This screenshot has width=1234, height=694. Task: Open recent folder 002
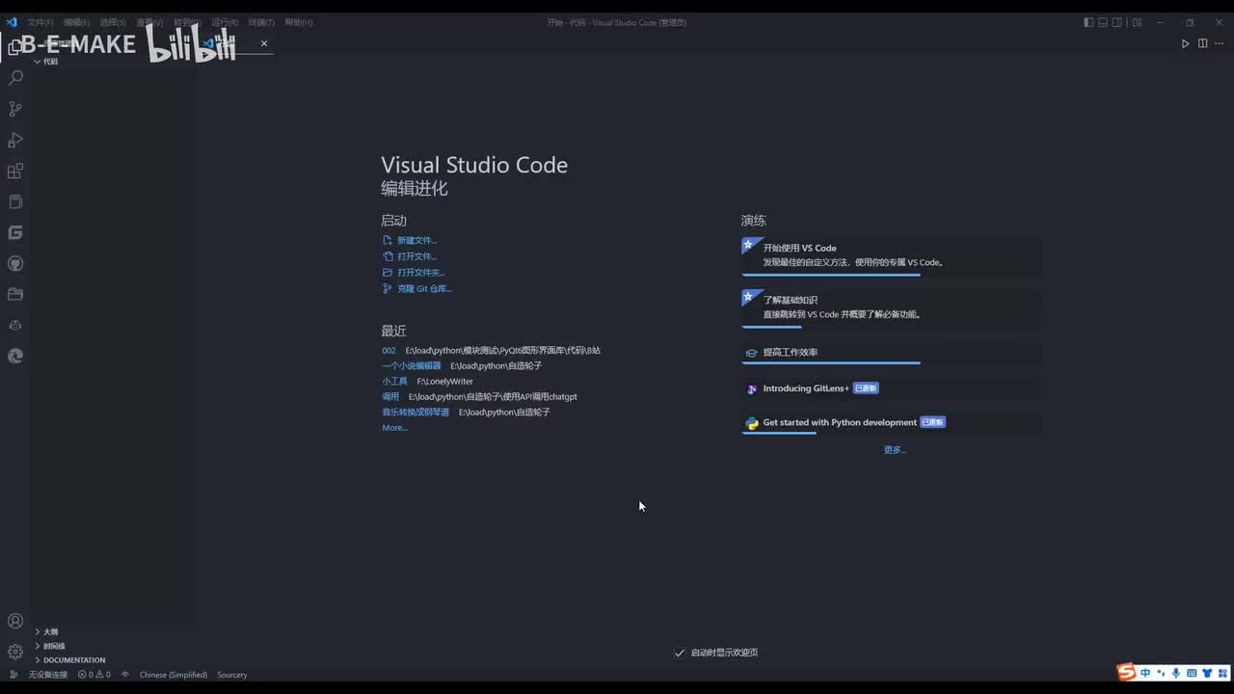[389, 351]
